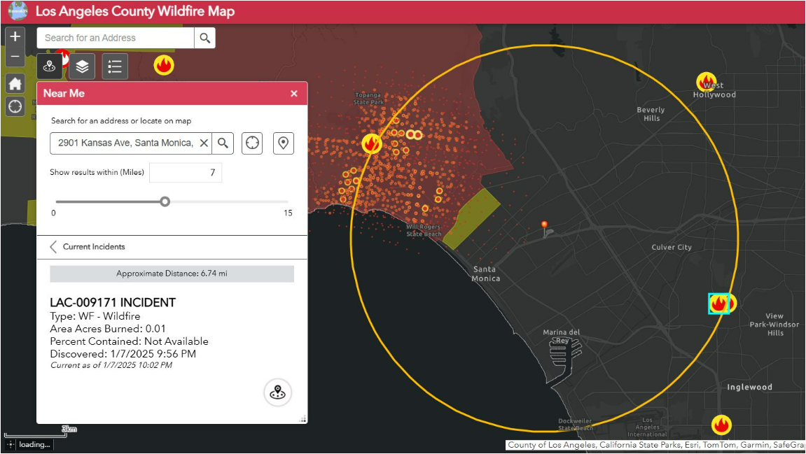Viewport: 806px width, 454px height.
Task: Zoom in on the wildfire map
Action: 15,36
